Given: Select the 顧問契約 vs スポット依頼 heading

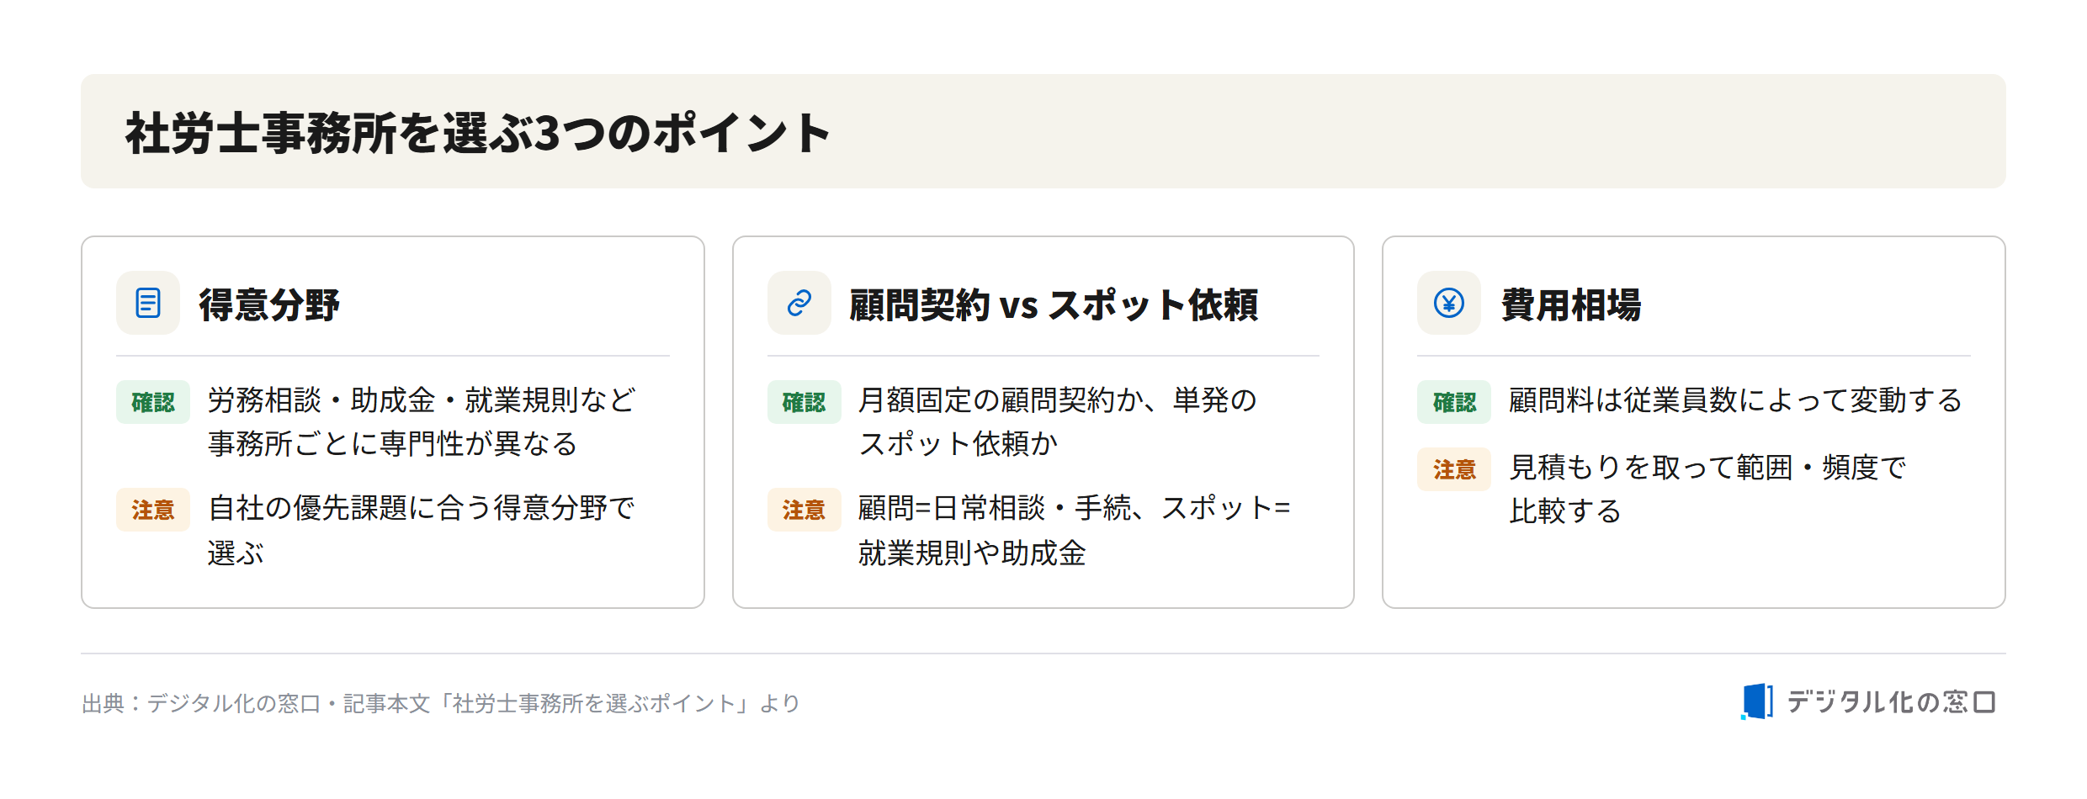Looking at the screenshot, I should [1054, 304].
